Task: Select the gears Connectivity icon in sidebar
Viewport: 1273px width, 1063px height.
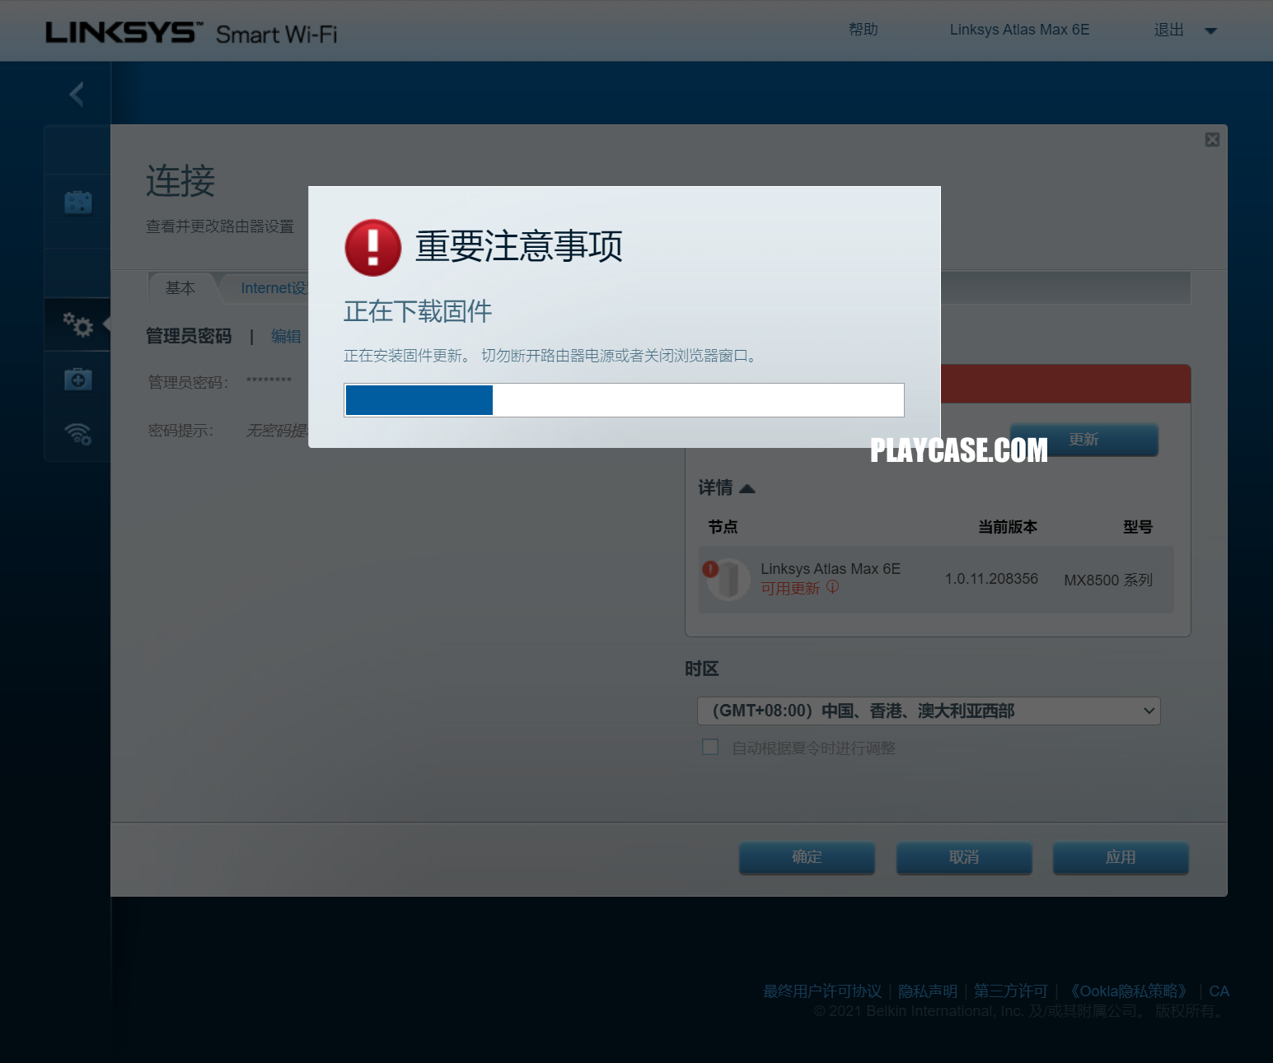Action: pos(78,325)
